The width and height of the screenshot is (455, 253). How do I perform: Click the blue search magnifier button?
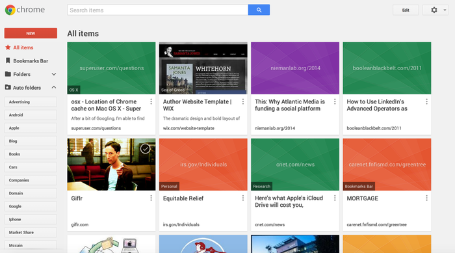259,10
